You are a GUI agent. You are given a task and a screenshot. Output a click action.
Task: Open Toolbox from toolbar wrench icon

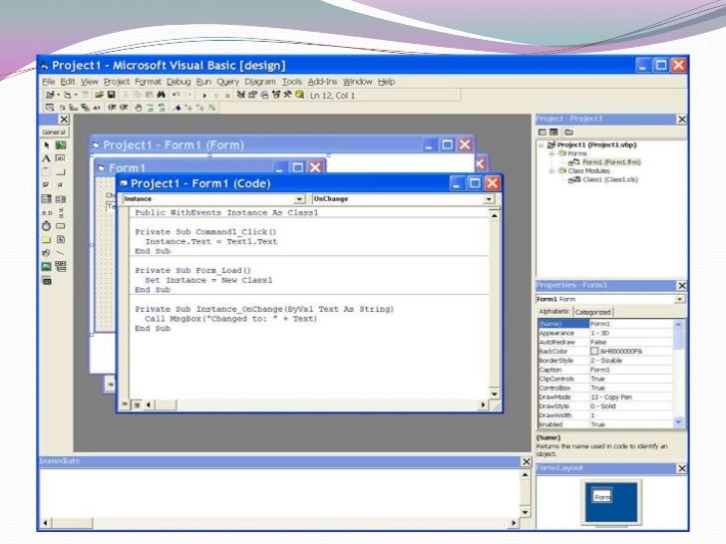pos(287,95)
